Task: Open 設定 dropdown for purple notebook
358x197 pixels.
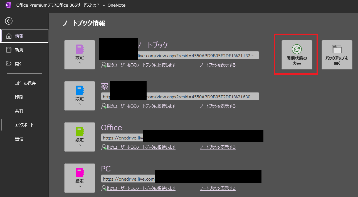Action: [x=80, y=55]
